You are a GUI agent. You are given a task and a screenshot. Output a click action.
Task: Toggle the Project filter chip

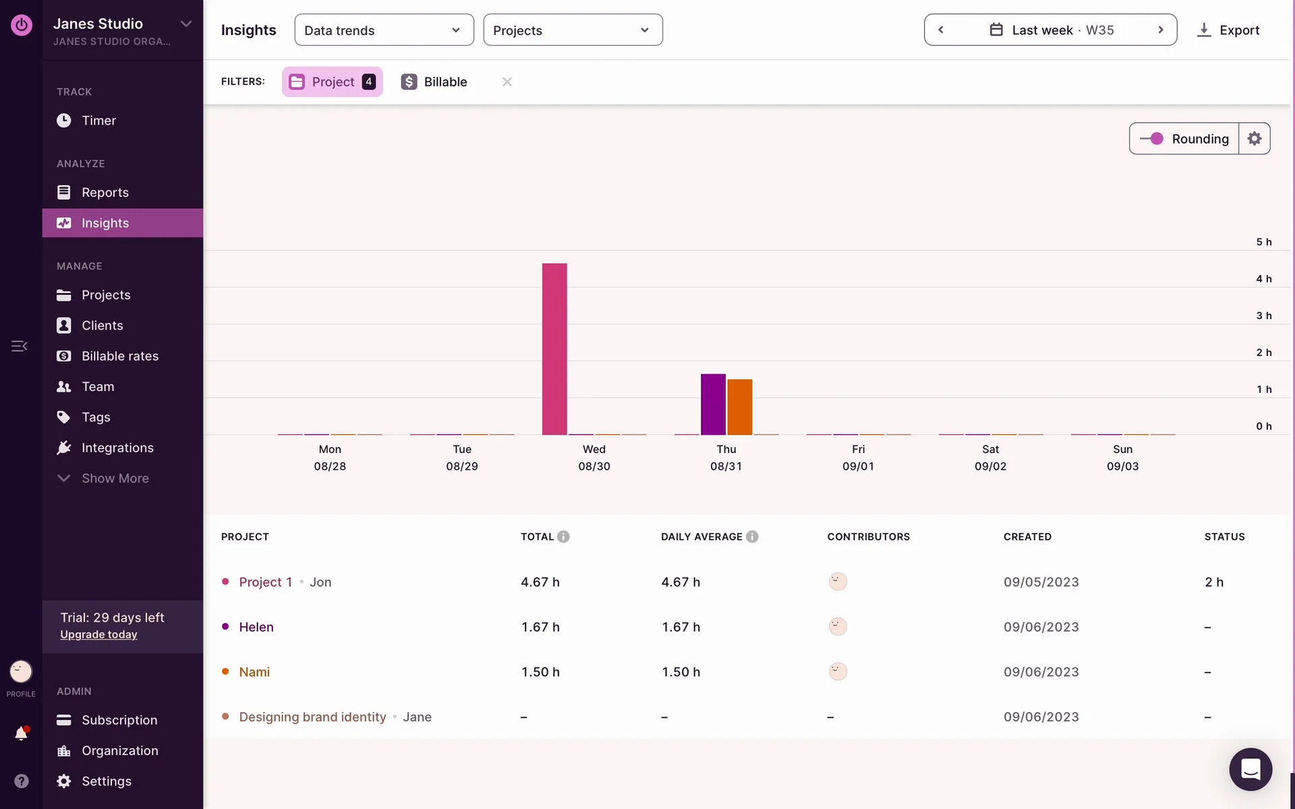[332, 82]
